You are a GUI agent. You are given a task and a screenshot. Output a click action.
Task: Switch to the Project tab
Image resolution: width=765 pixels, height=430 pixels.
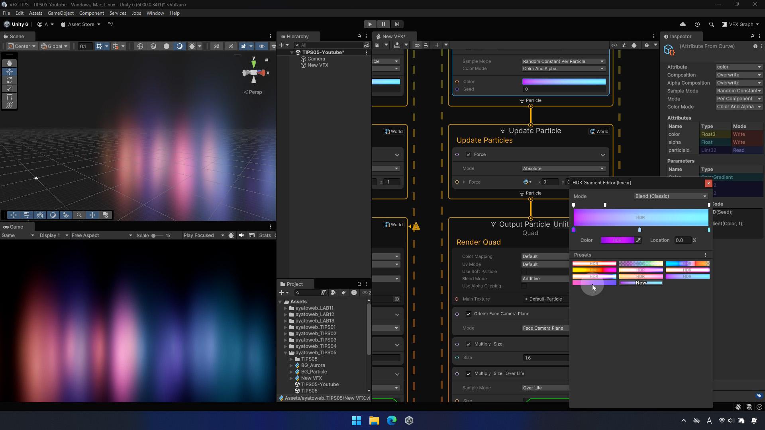pyautogui.click(x=294, y=284)
